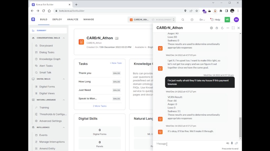The image size is (270, 151).
Task: Click the target icon next to search
Action: (192, 20)
